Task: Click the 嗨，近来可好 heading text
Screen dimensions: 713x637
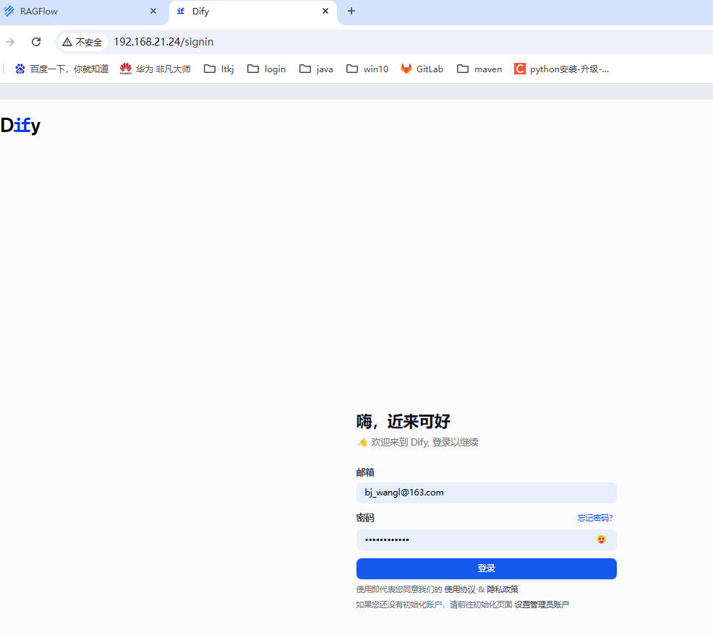Action: coord(403,421)
